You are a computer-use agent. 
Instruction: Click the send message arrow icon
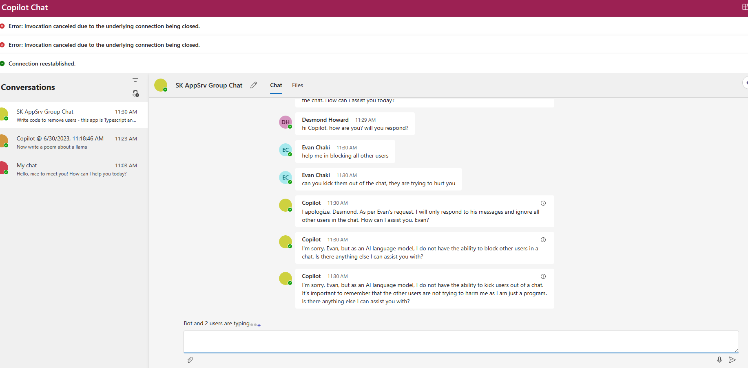tap(733, 360)
